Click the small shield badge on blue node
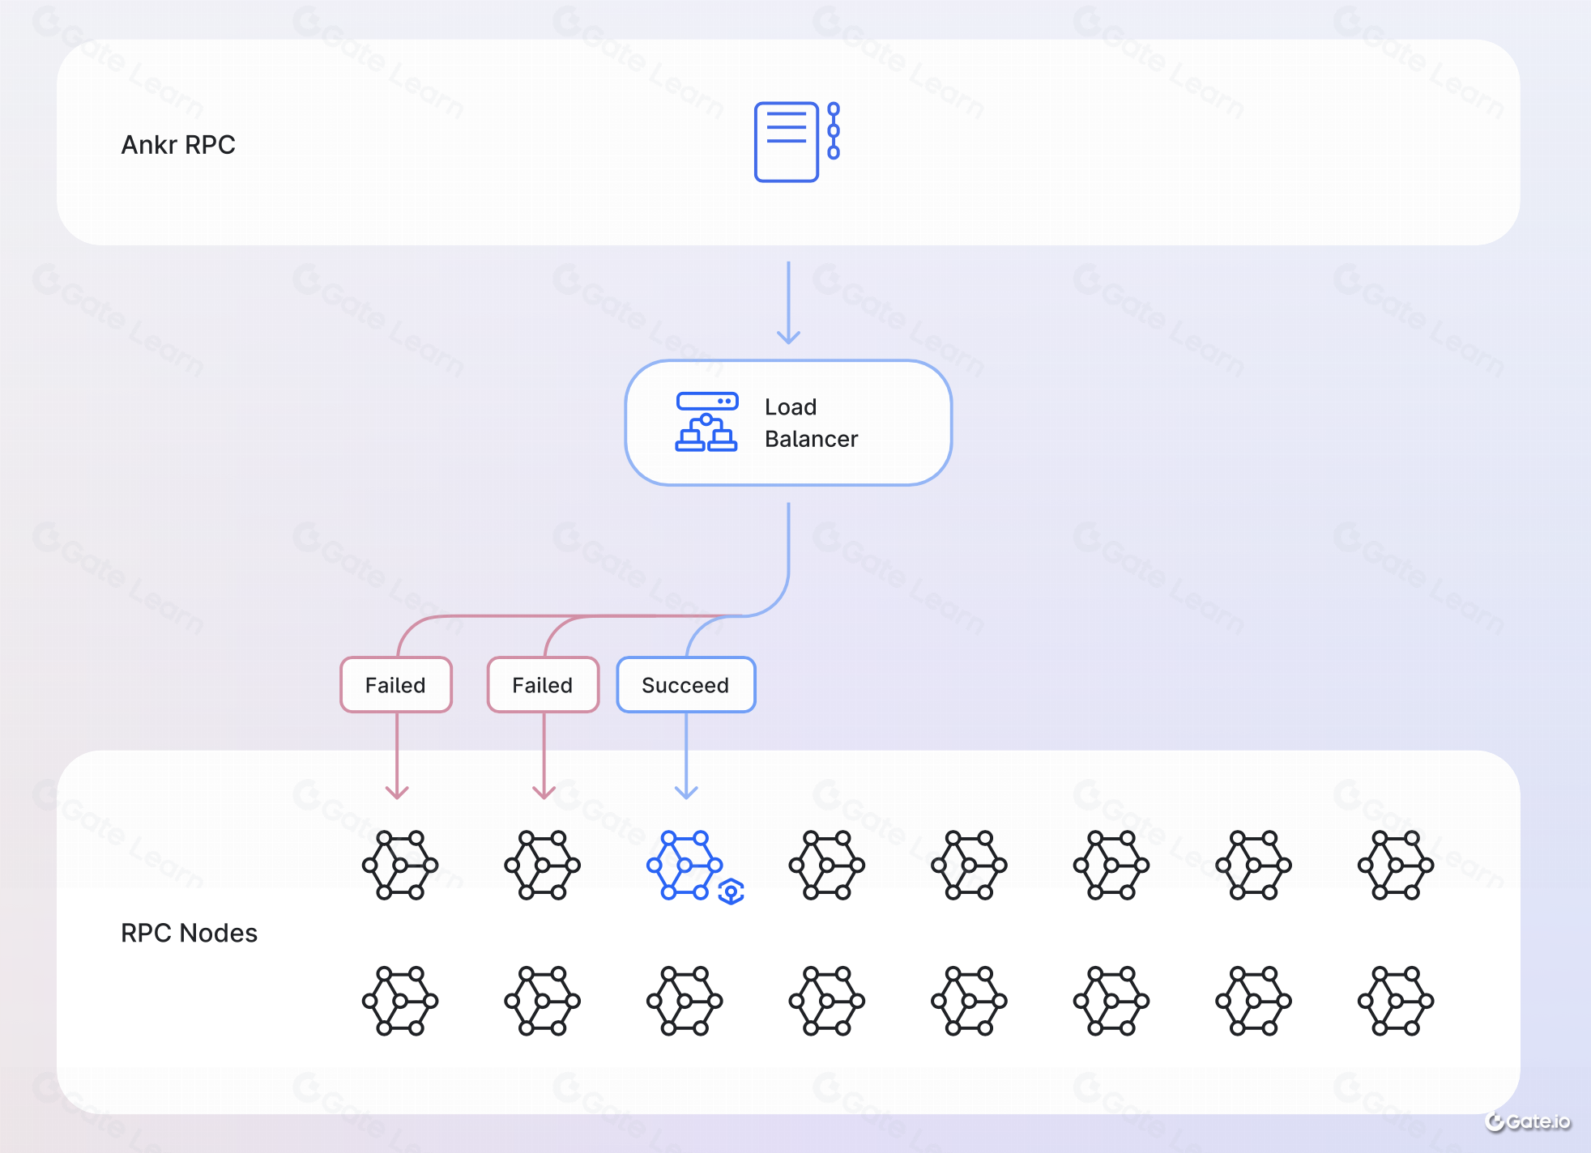1591x1153 pixels. 732,891
